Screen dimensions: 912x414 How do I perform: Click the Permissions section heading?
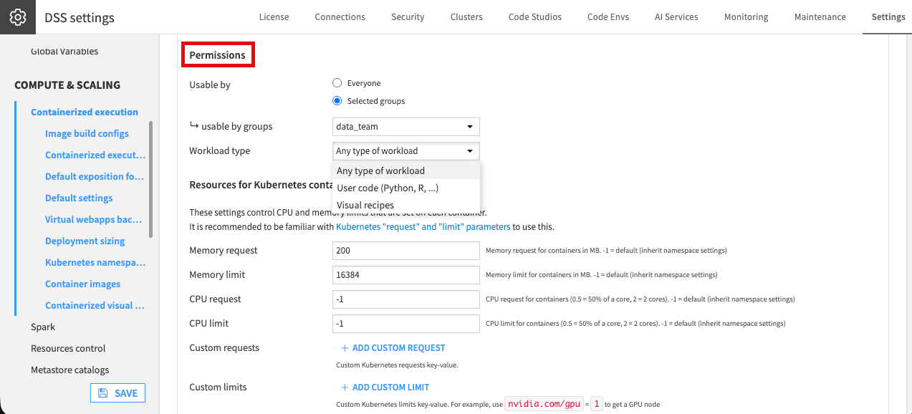[x=217, y=55]
